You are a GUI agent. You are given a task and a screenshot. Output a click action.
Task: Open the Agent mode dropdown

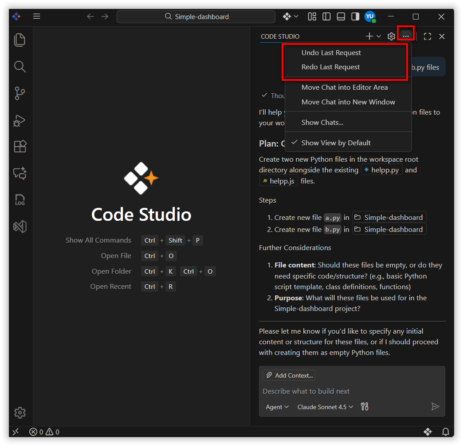click(x=277, y=407)
